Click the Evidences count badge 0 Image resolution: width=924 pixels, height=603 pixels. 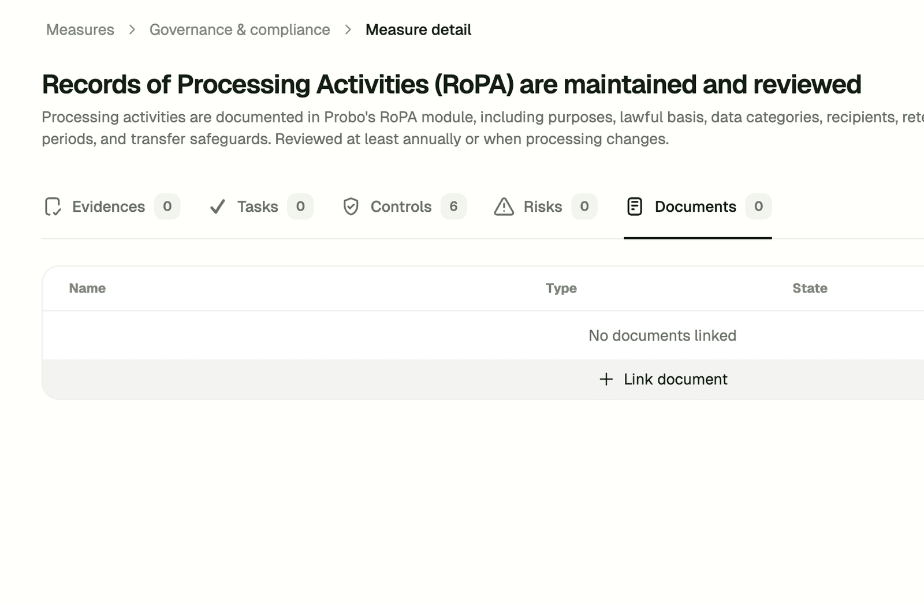167,207
